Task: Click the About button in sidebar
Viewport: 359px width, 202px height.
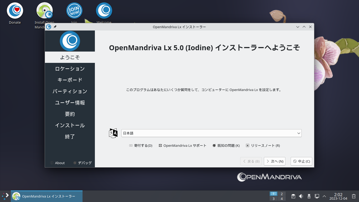Action: 57,163
